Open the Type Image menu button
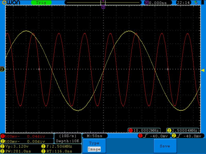Screen dimensions: 206x154 (94, 146)
